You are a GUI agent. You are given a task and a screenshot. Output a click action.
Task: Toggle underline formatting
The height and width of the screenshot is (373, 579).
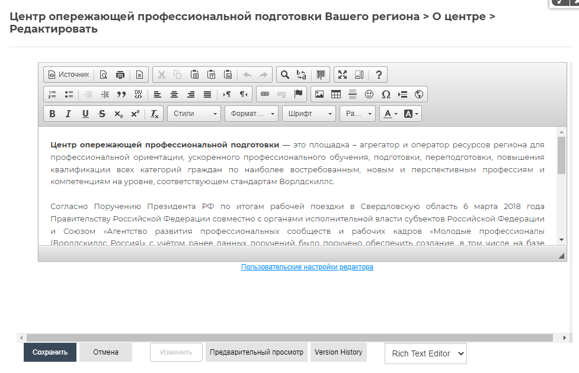pyautogui.click(x=85, y=114)
